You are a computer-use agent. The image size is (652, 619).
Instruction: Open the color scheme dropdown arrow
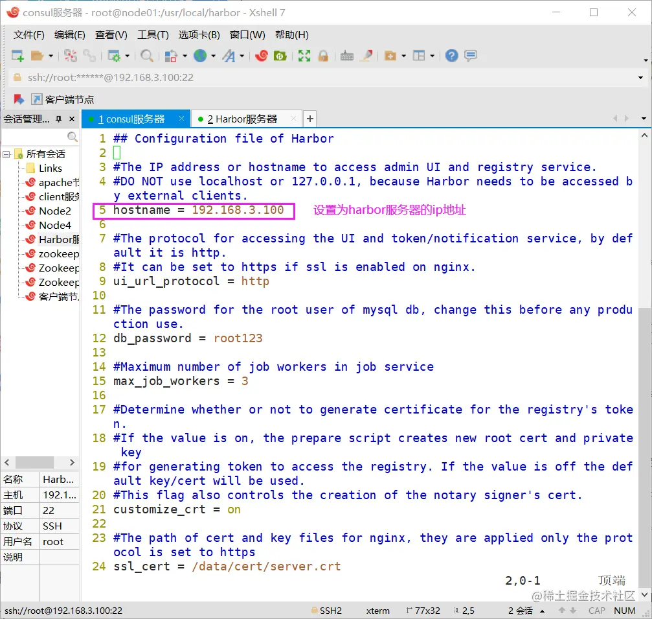pyautogui.click(x=185, y=56)
